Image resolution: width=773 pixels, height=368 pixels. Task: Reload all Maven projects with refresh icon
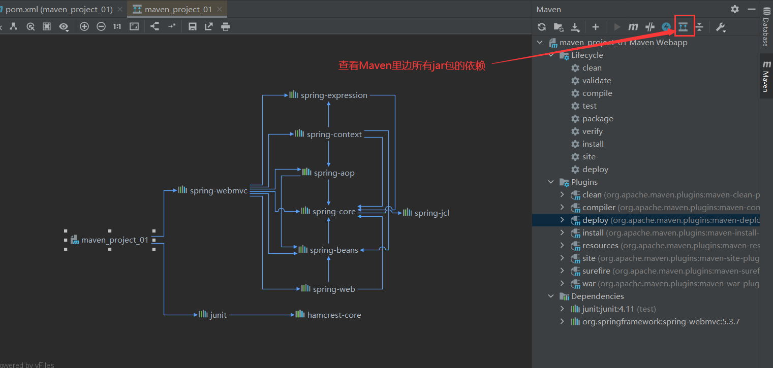click(x=541, y=26)
